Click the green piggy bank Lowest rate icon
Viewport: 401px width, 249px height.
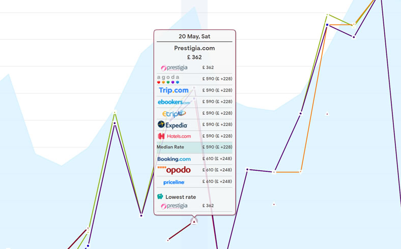point(160,196)
